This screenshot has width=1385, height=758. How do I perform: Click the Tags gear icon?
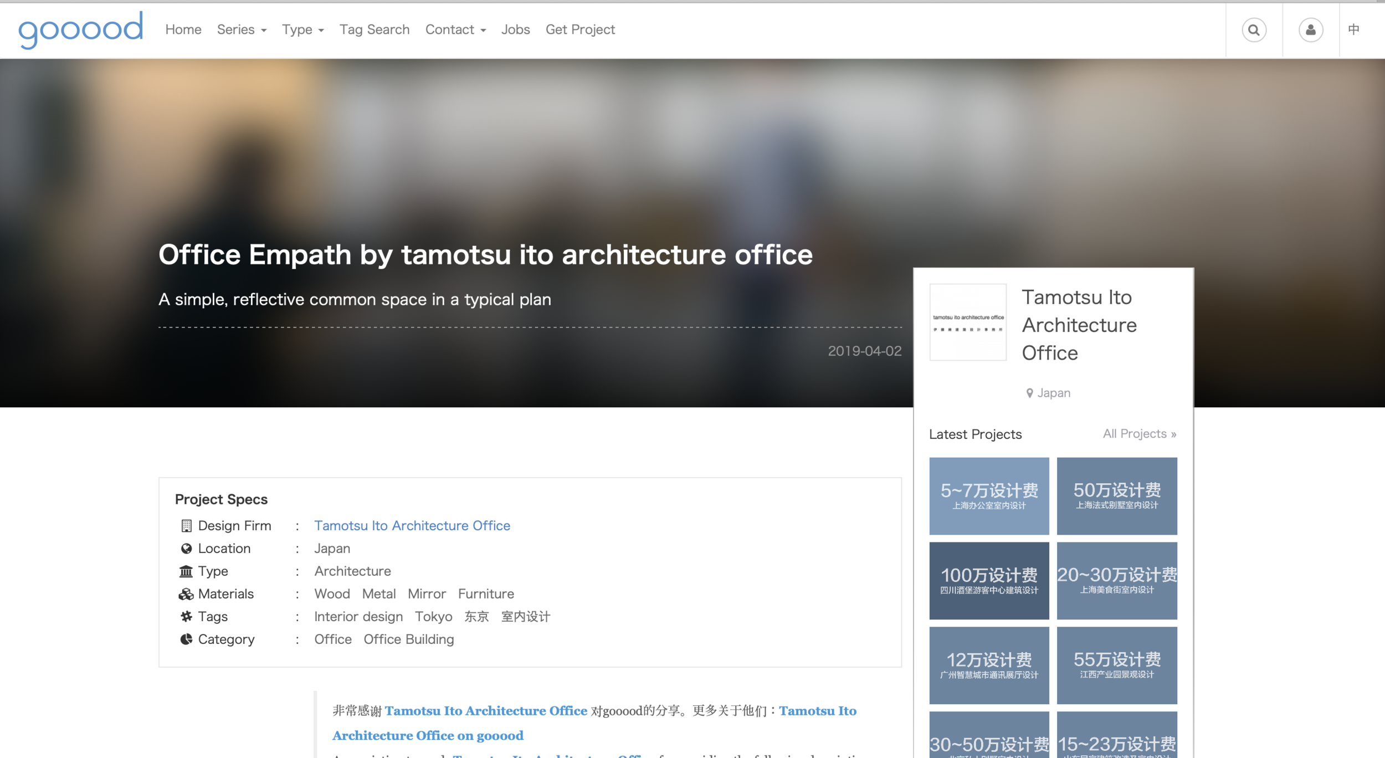coord(186,616)
